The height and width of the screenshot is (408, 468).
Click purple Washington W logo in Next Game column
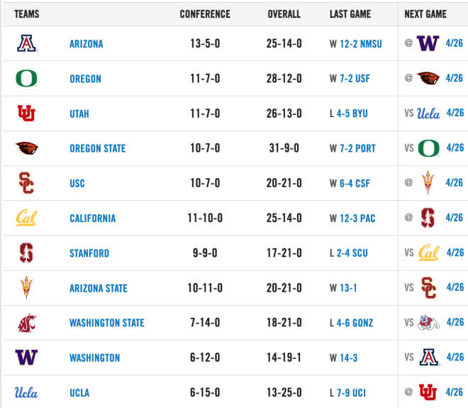428,43
